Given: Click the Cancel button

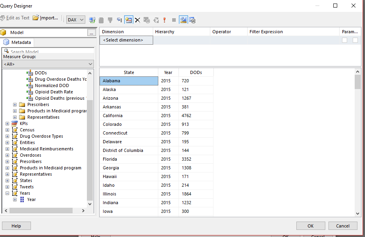Looking at the screenshot, I should pyautogui.click(x=342, y=226).
